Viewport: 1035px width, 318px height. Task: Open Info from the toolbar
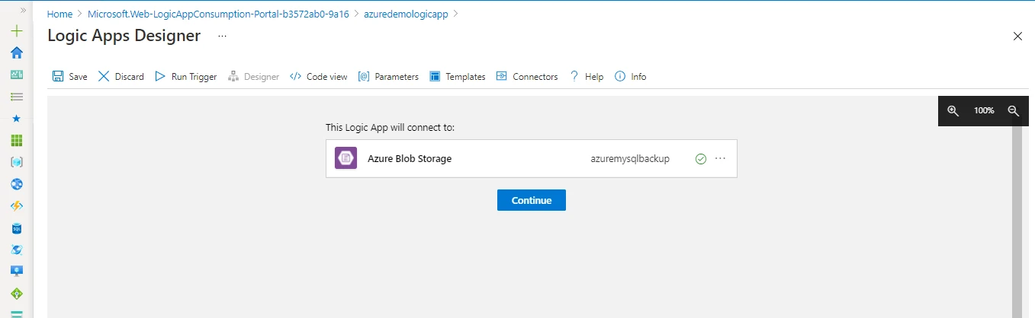(x=630, y=76)
